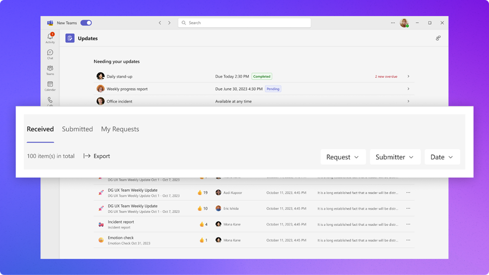Click thumbs-up 1 on Emotion check row

(x=203, y=240)
